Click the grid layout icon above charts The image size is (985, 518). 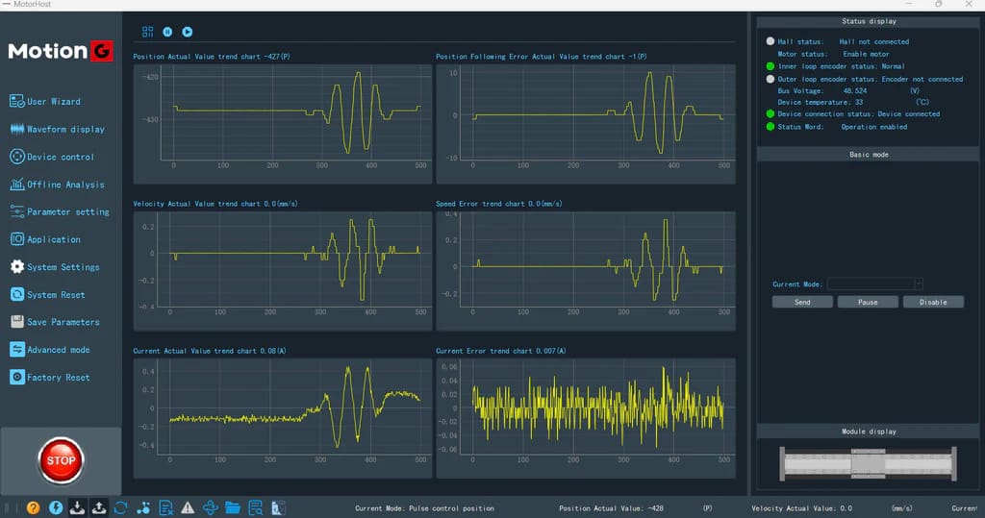147,32
